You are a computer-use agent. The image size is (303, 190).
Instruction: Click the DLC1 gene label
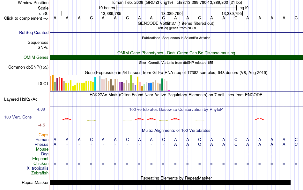43,84
